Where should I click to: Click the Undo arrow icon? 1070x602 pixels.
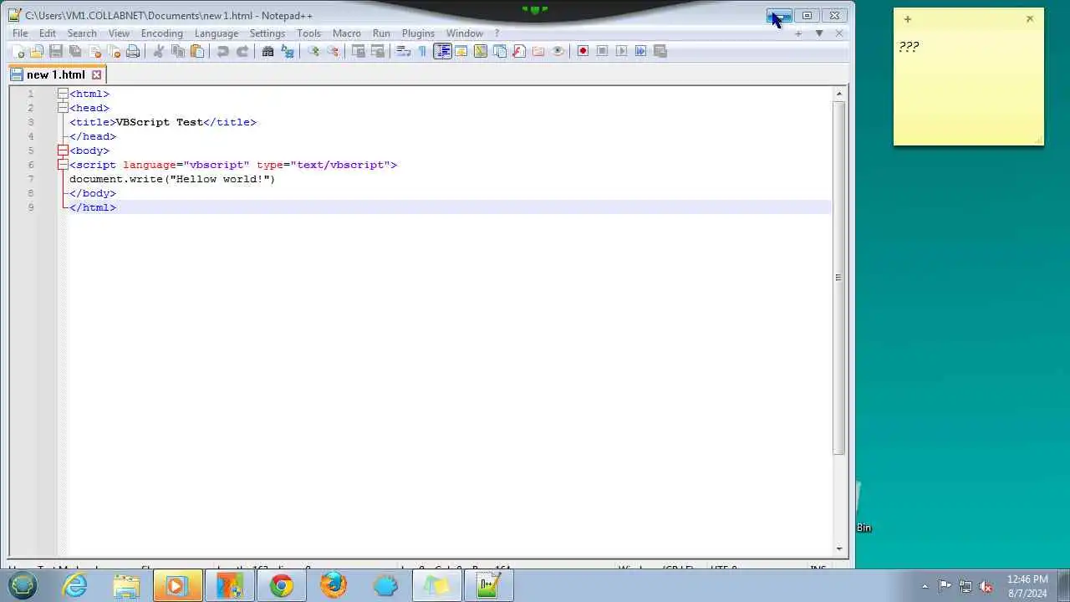click(x=222, y=51)
